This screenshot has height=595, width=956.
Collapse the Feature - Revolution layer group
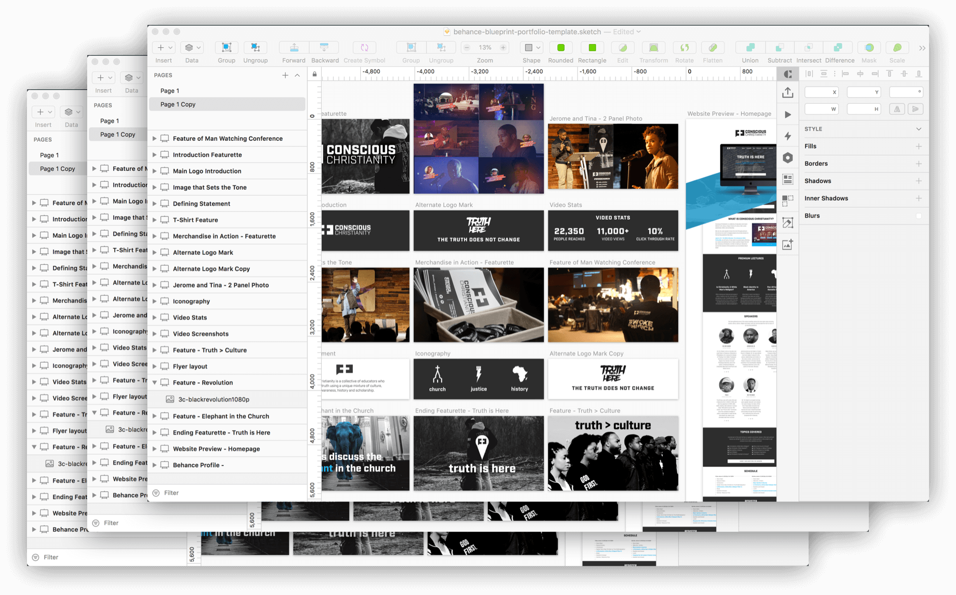(x=154, y=383)
